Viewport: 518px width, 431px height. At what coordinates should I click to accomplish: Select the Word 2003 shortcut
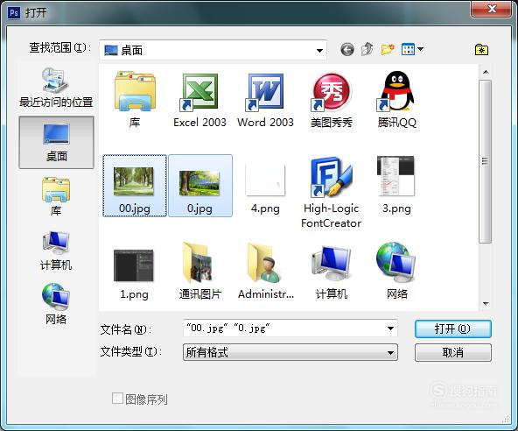[x=265, y=100]
